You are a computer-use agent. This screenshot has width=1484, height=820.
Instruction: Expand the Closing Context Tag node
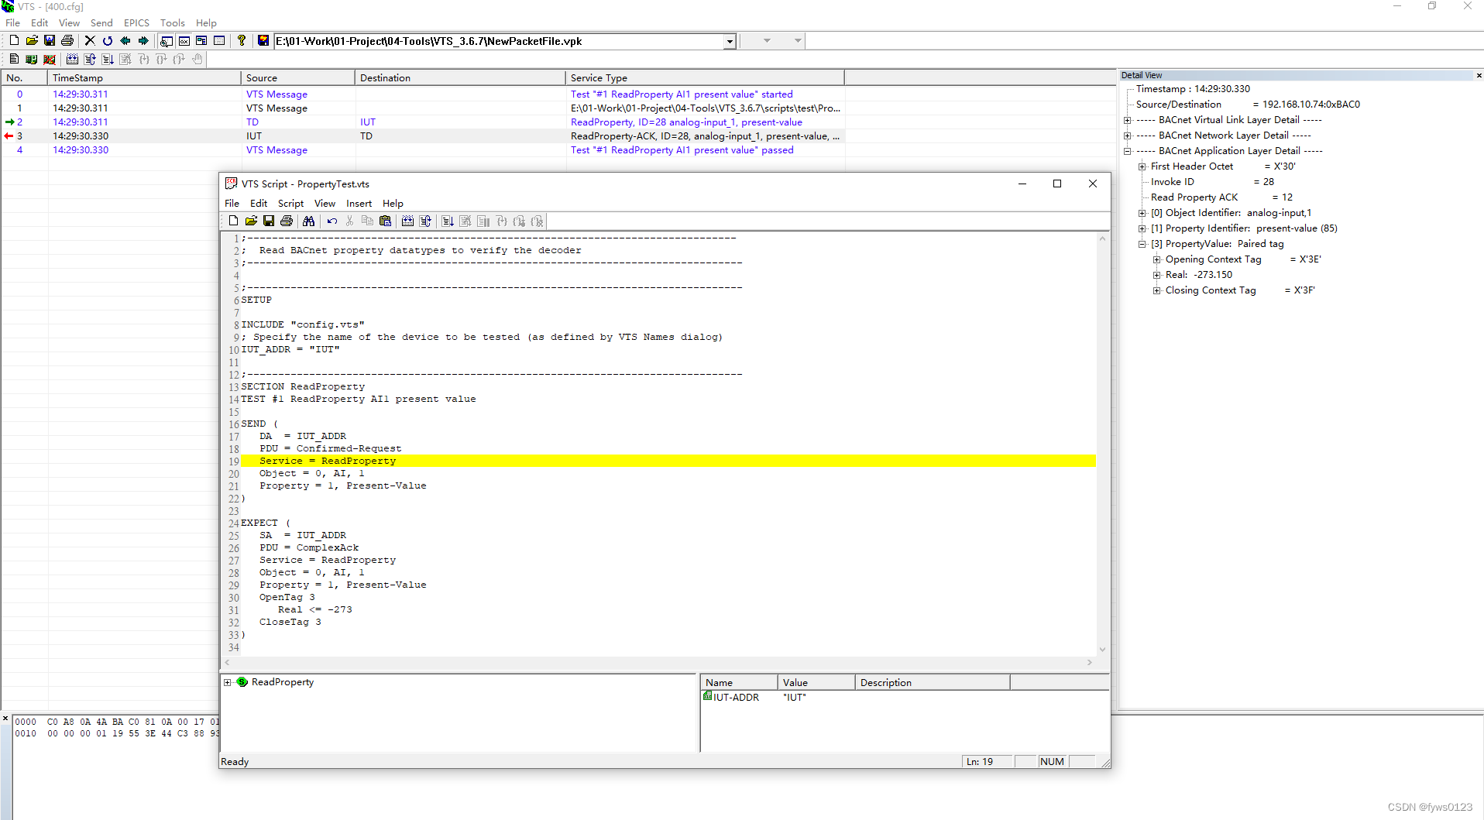(x=1156, y=290)
